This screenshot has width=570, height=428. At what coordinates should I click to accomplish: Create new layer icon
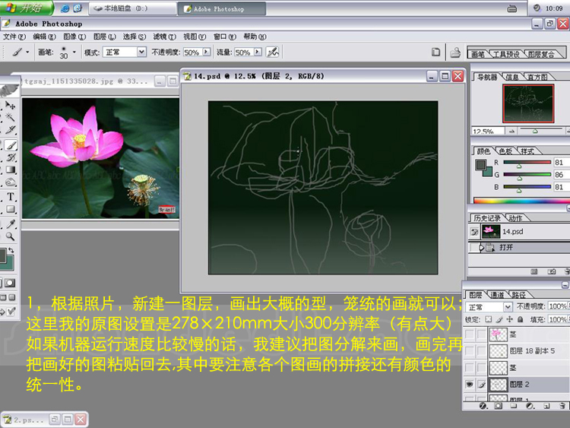click(x=546, y=406)
